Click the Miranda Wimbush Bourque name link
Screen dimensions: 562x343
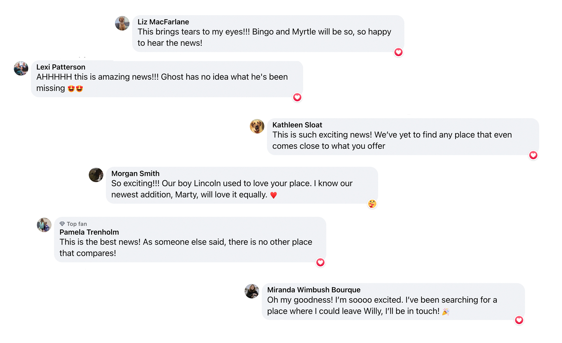pos(313,290)
